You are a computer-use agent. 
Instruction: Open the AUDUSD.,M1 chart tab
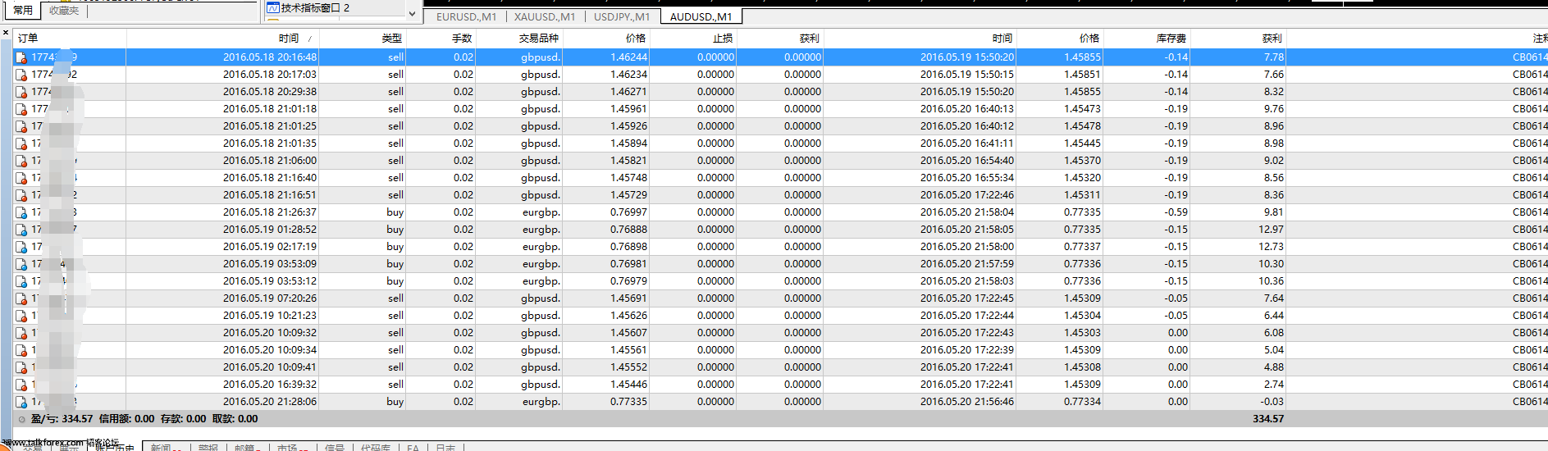click(701, 16)
